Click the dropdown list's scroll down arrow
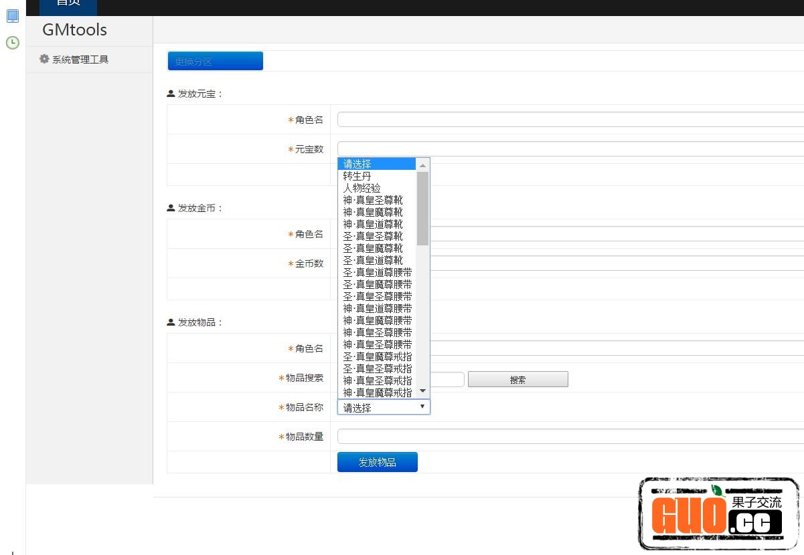The width and height of the screenshot is (804, 555). [422, 391]
